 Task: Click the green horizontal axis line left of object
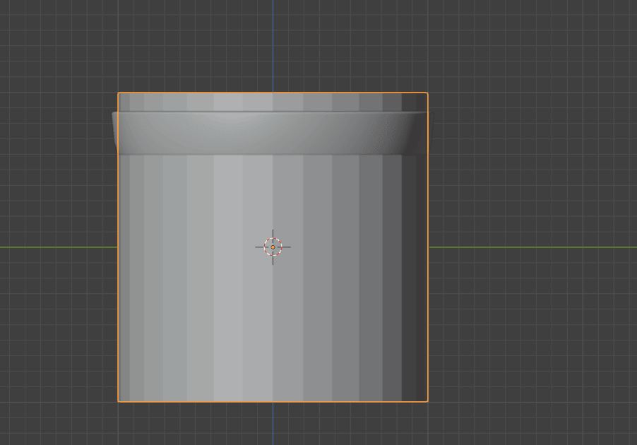(56, 247)
